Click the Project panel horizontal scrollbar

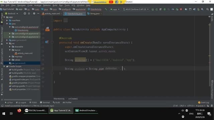pos(18,100)
